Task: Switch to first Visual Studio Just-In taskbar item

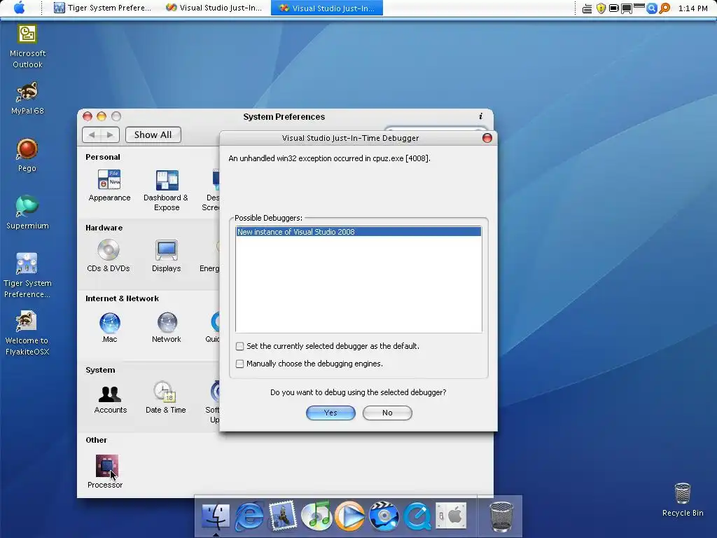Action: point(214,8)
